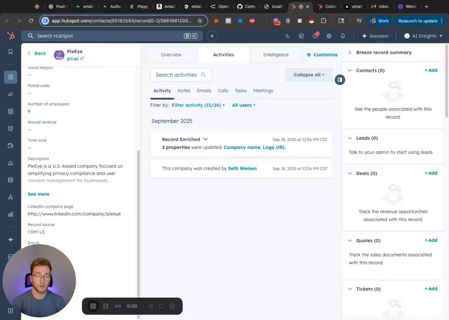Collapse the Leads (0) section
Viewport: 449px width, 320px height.
coord(350,138)
